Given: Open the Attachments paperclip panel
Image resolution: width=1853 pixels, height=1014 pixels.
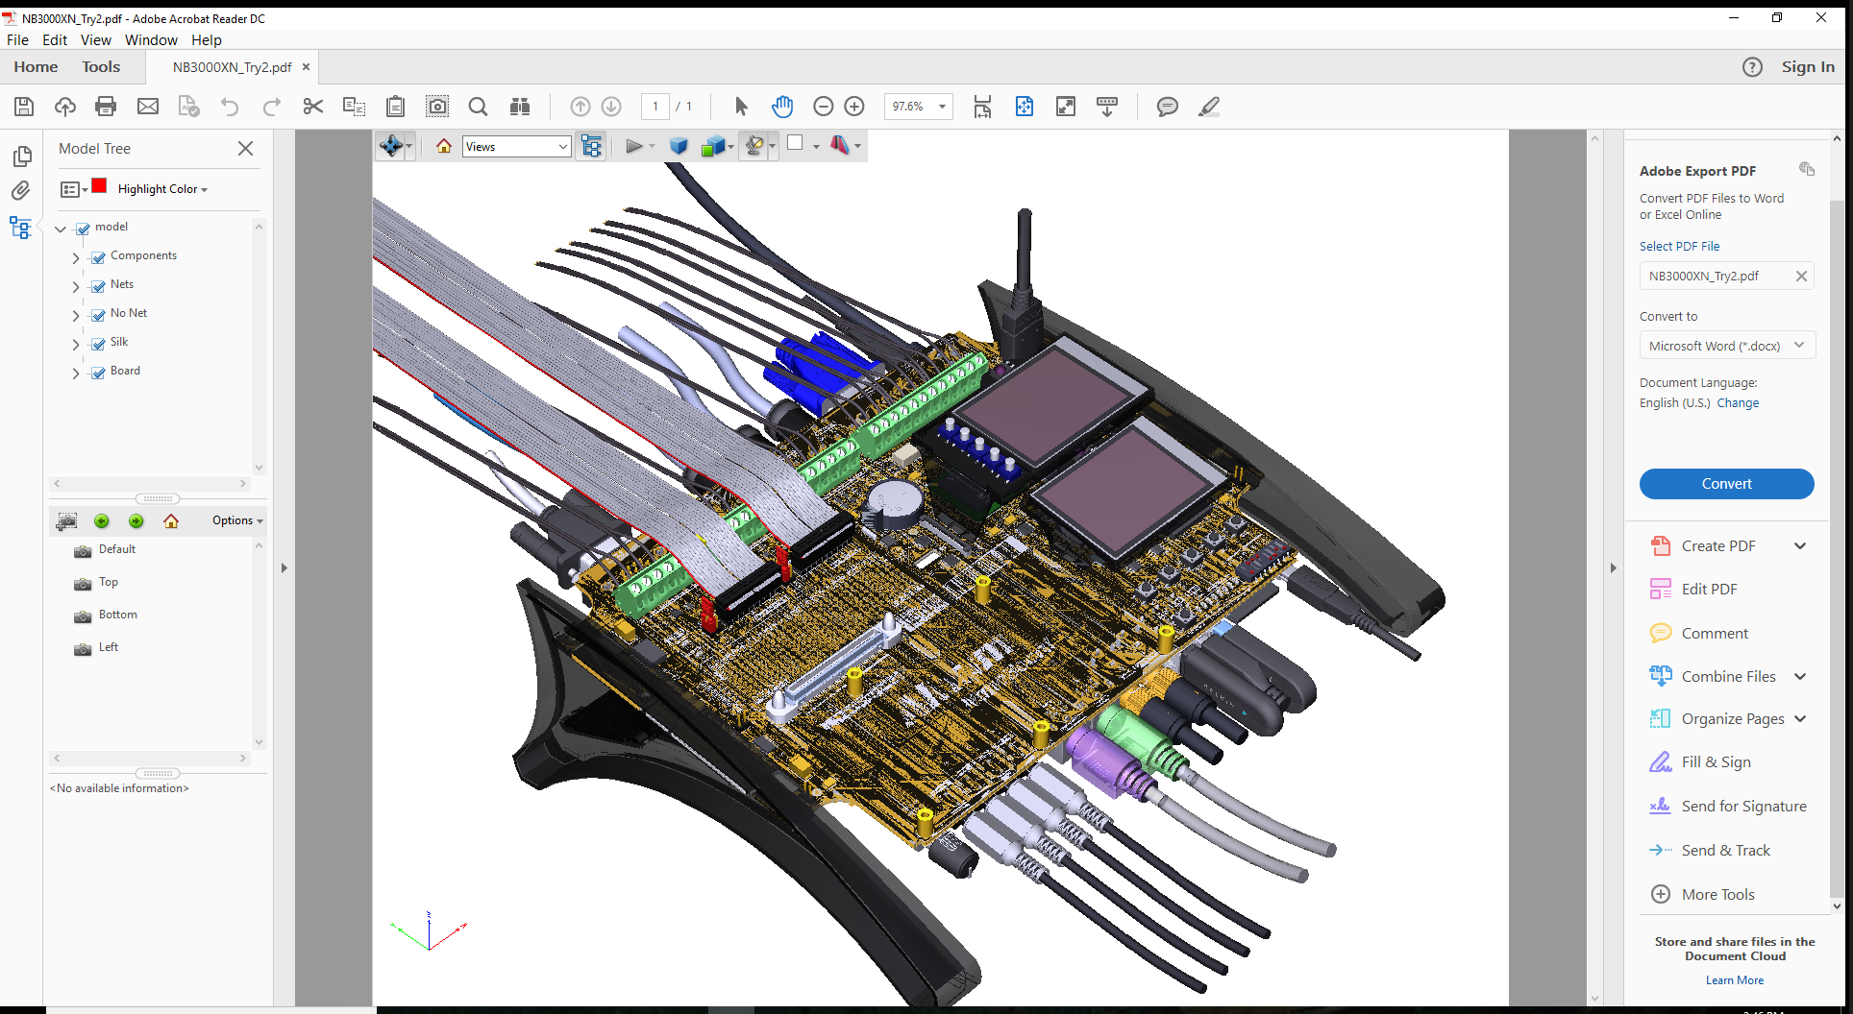Looking at the screenshot, I should [x=21, y=191].
